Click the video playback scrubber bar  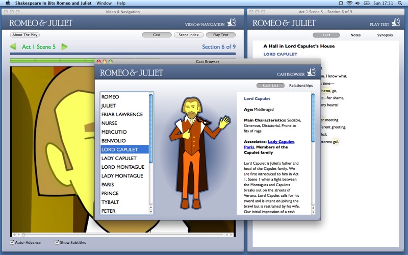tap(122, 235)
